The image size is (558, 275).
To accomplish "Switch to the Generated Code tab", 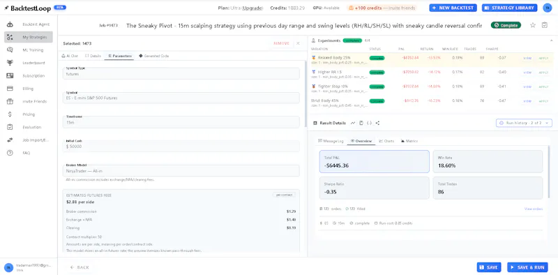I will (x=153, y=56).
